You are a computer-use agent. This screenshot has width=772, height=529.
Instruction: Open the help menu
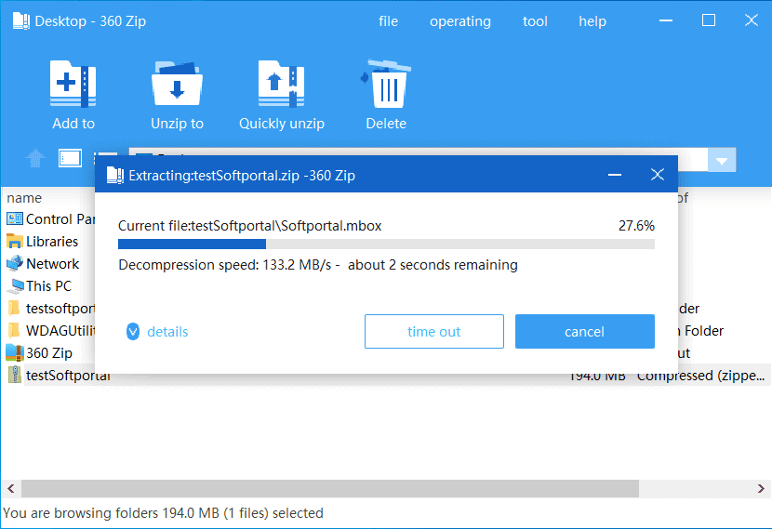[592, 21]
